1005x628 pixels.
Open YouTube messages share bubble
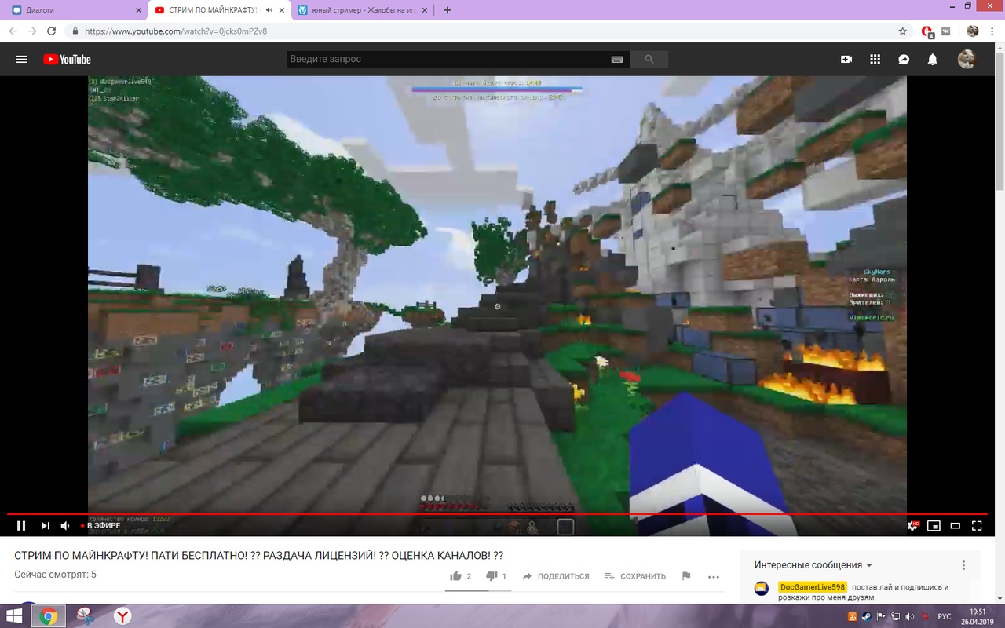pyautogui.click(x=904, y=59)
